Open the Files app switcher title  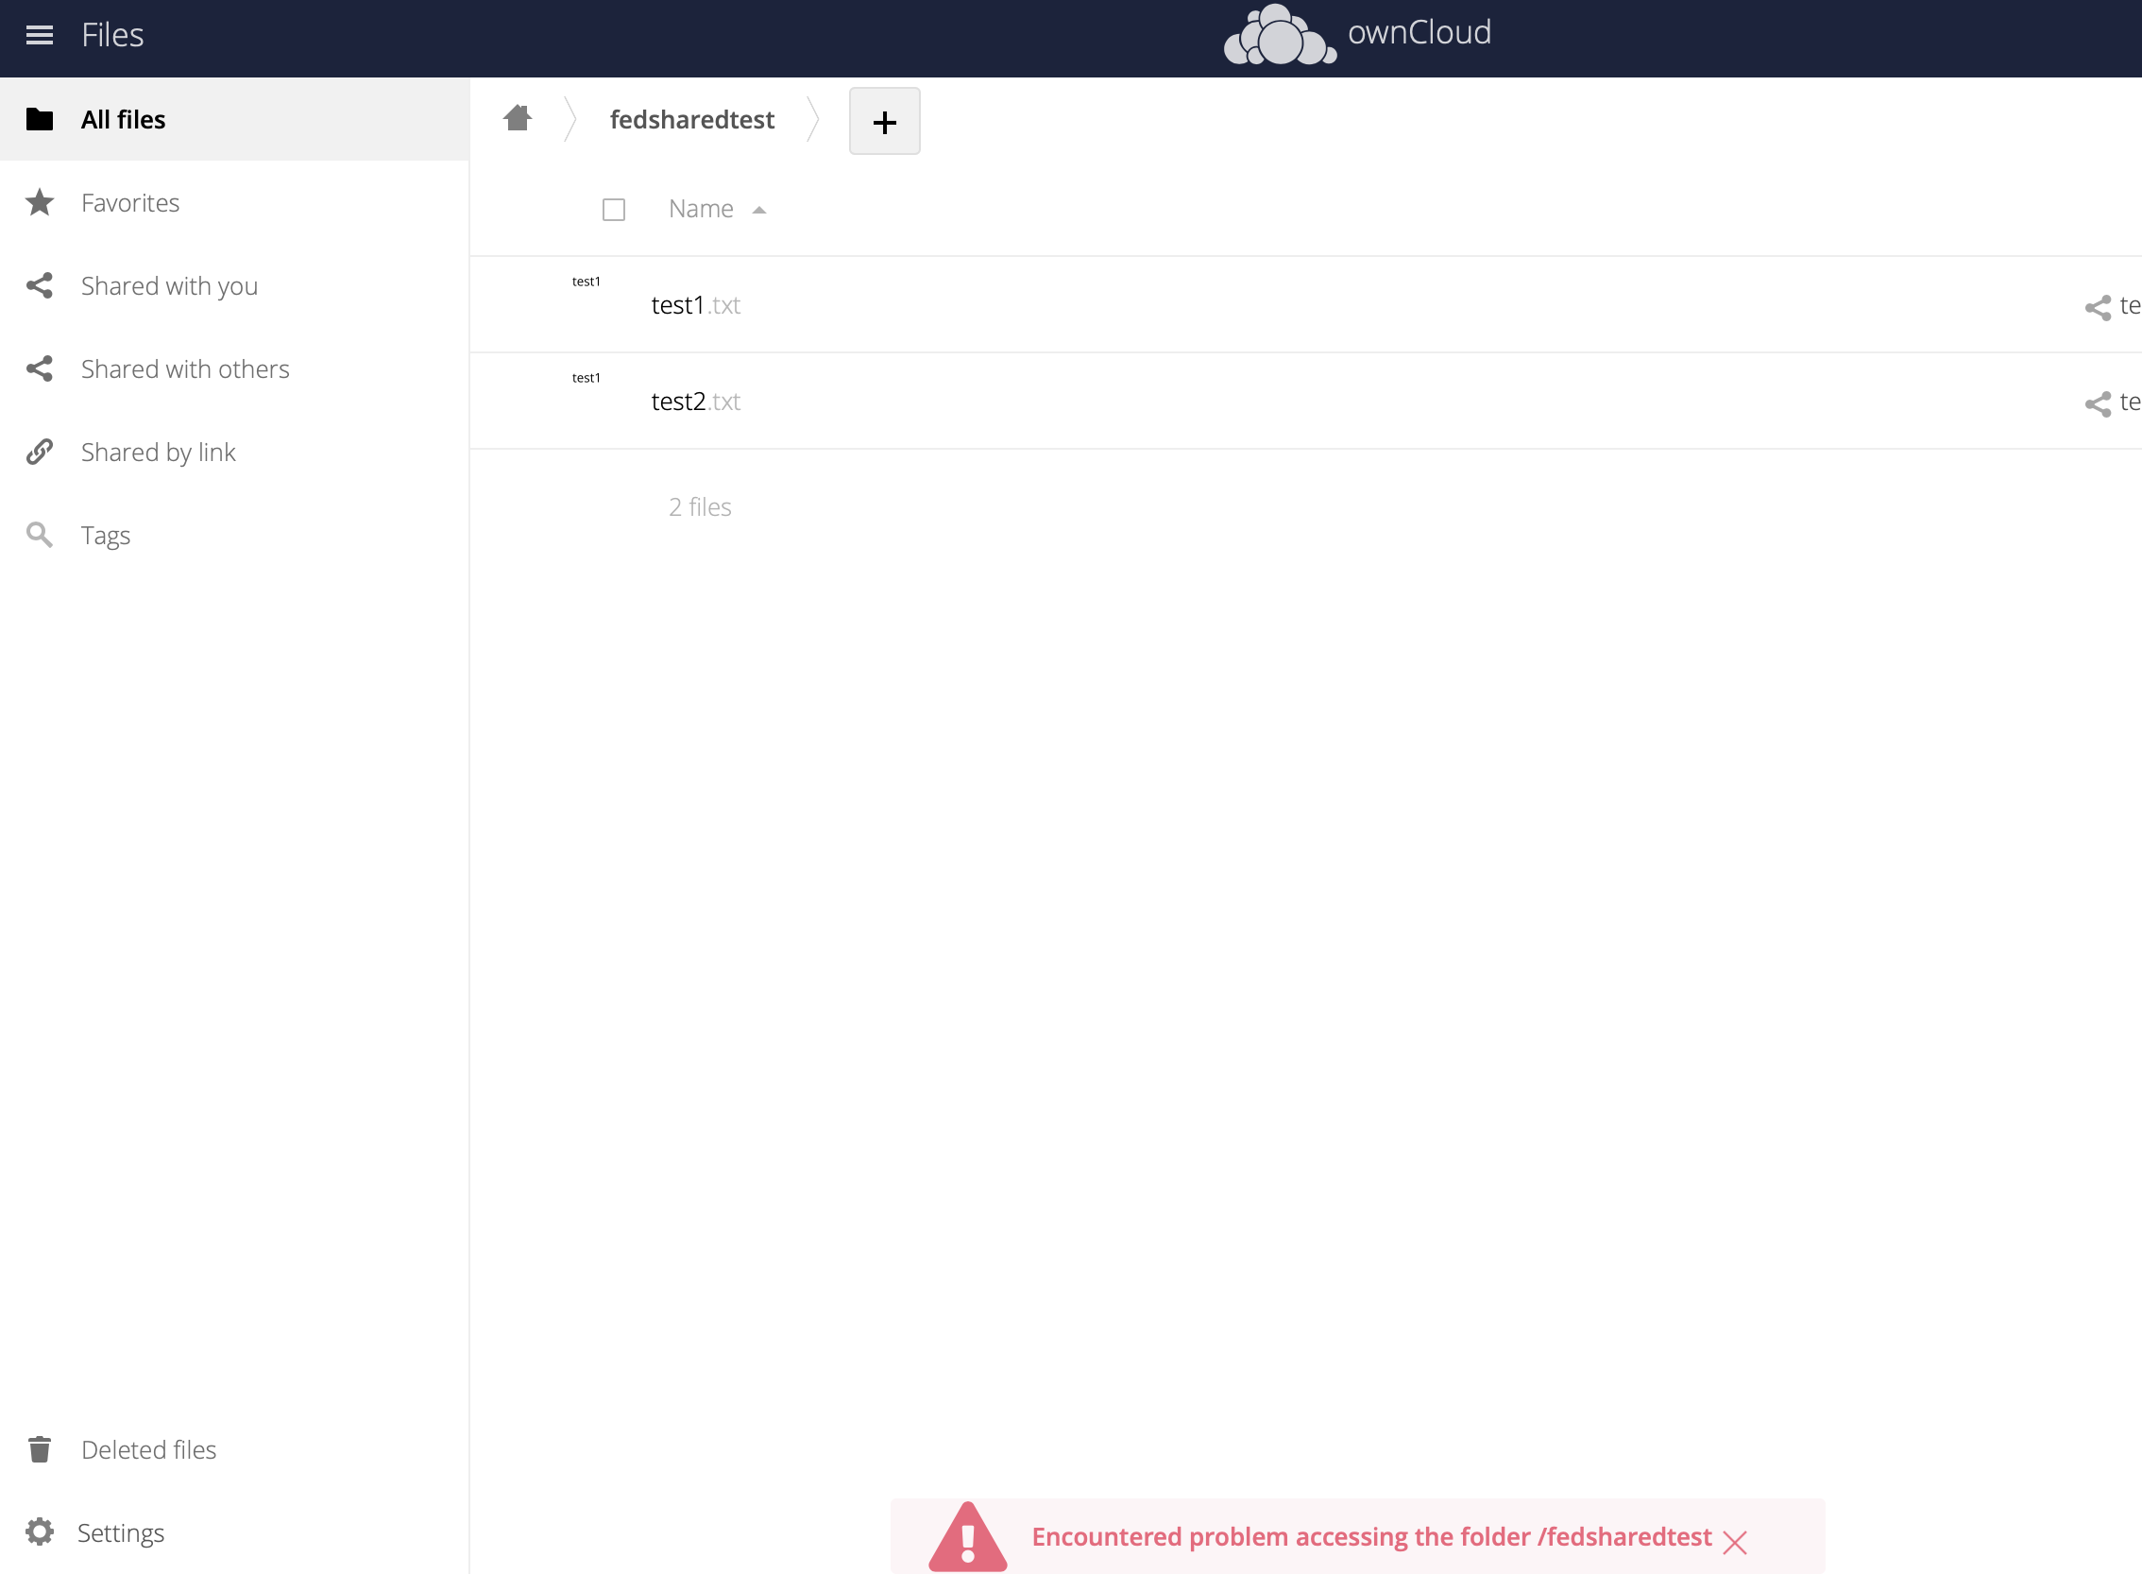[x=112, y=35]
